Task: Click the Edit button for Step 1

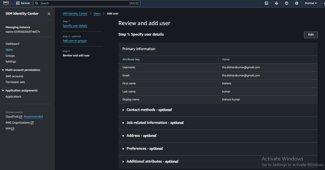Action: coord(311,35)
